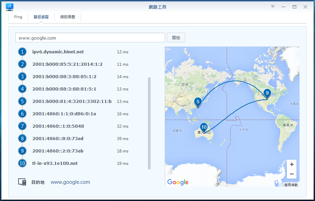Click the 11 ms latency value
The image size is (315, 201).
click(122, 64)
